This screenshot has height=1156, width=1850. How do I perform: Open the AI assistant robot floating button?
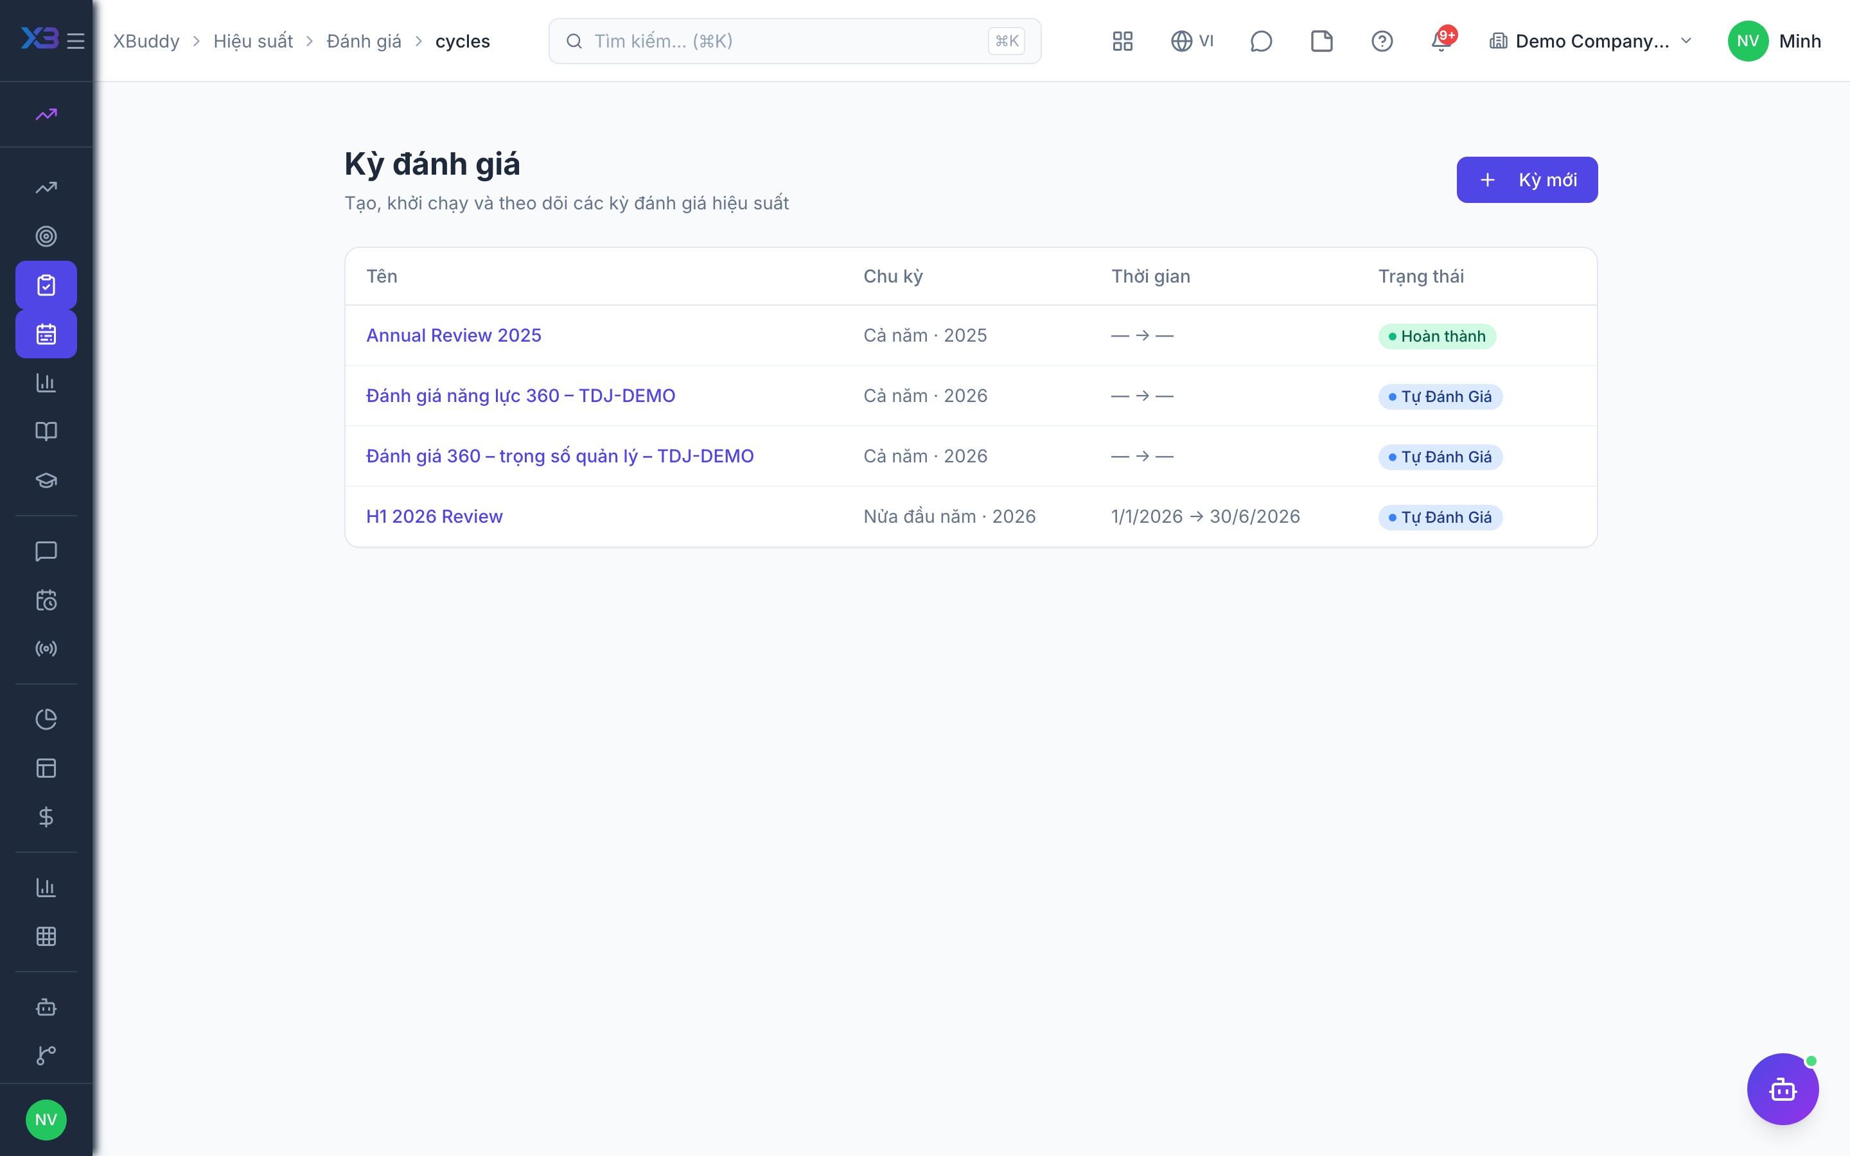pos(1782,1089)
